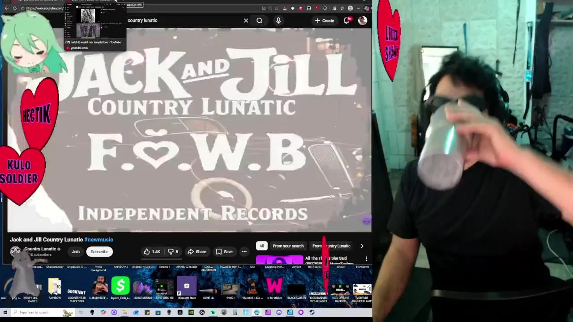Screen dimensions: 573x322
Task: Select the 'From your search' chip
Action: [x=288, y=246]
